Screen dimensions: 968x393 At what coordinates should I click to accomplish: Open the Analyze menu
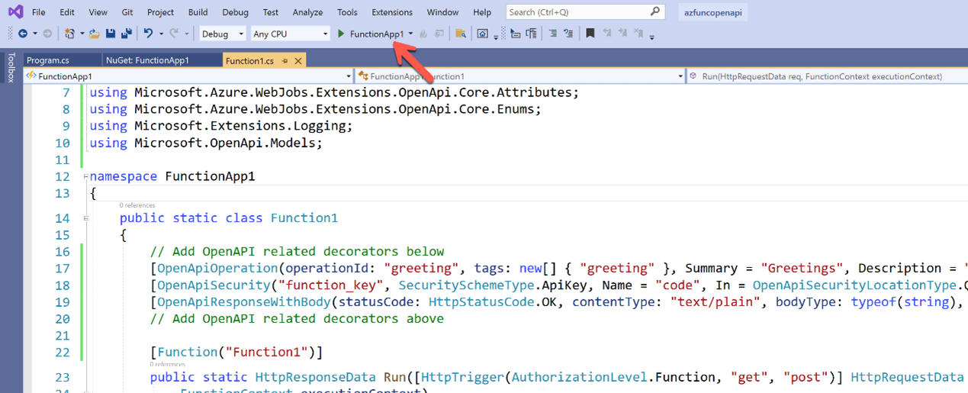pos(307,12)
